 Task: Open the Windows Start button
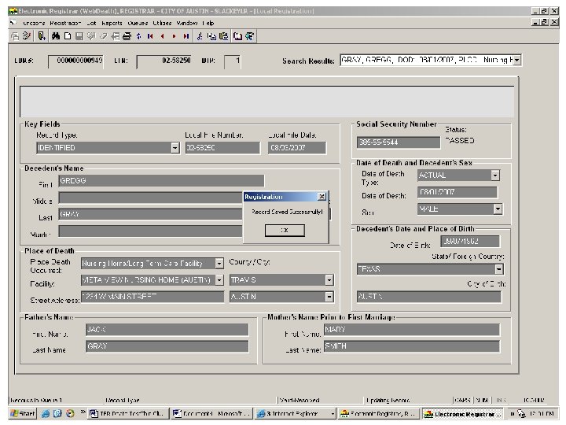click(x=23, y=413)
